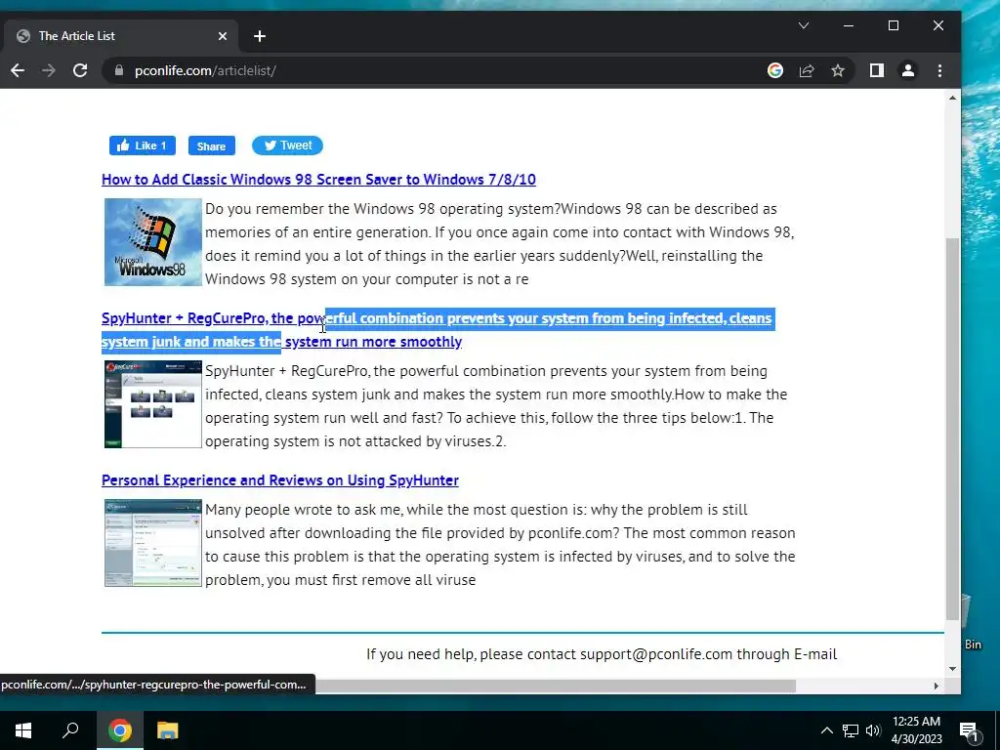
Task: Click the padlock site info icon
Action: 118,70
